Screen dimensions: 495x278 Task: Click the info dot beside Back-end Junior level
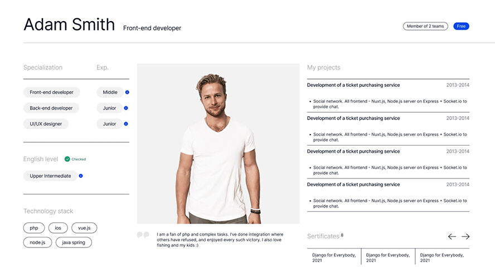[126, 108]
